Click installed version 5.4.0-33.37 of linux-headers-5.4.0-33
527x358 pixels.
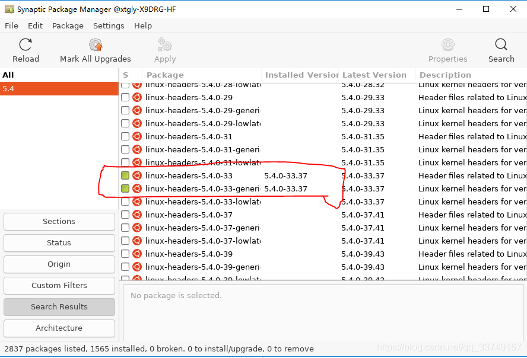[x=285, y=175]
